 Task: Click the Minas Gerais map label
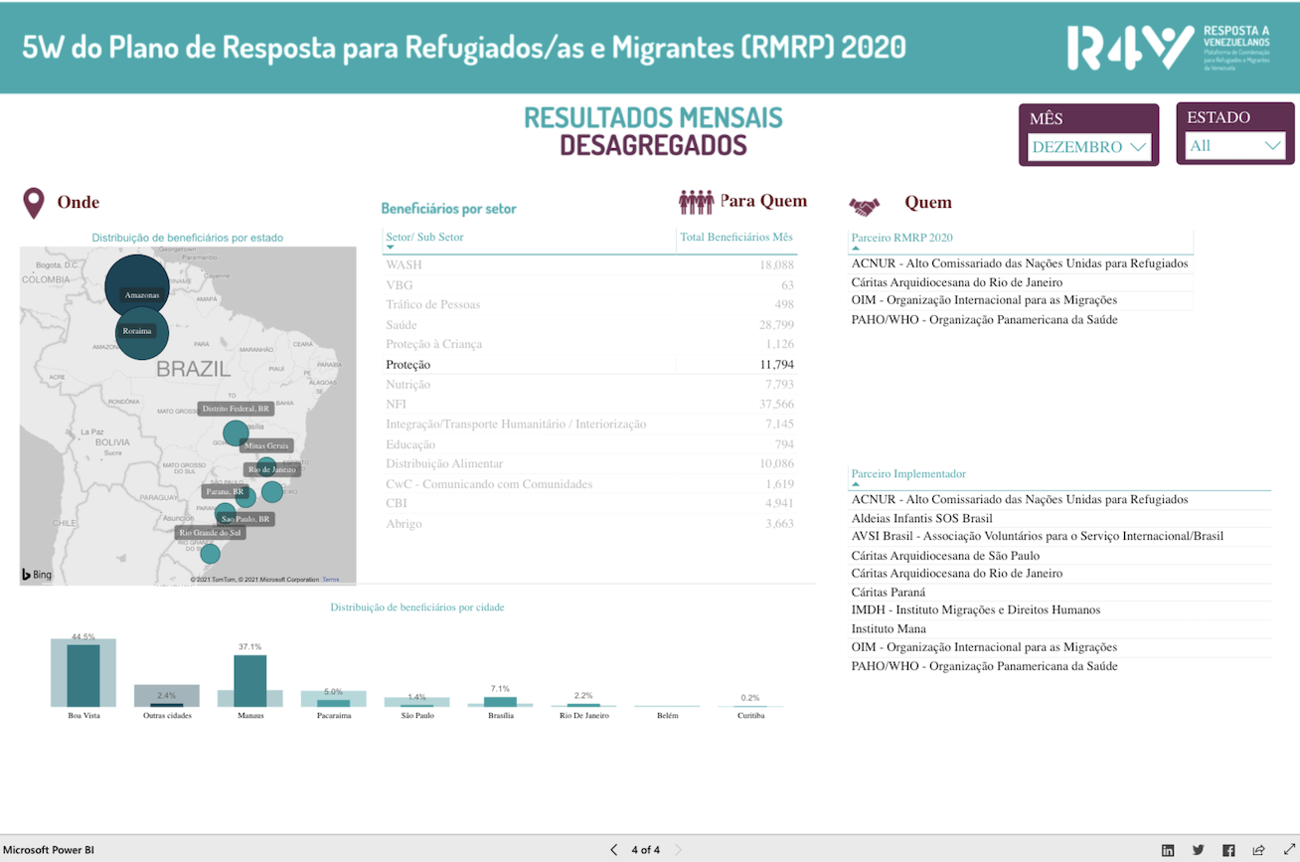tap(266, 446)
